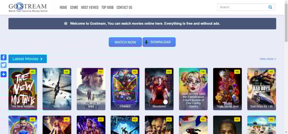The width and height of the screenshot is (288, 134).
Task: Share via the Facebook icon
Action: 3,57
